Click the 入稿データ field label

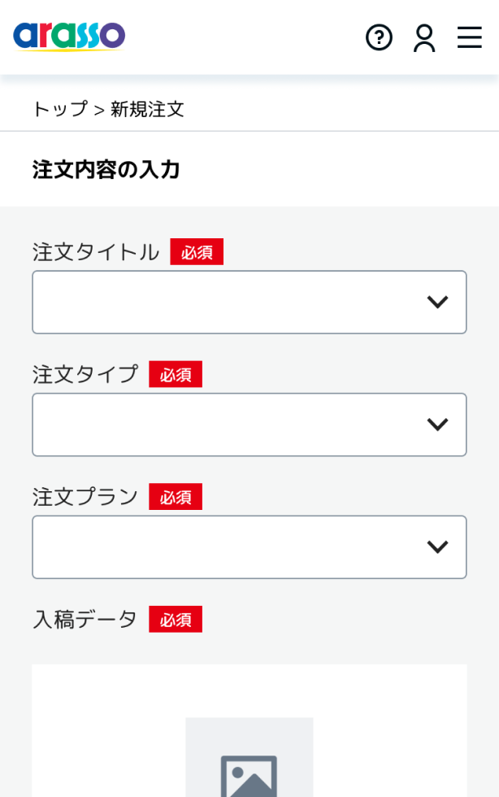[85, 619]
